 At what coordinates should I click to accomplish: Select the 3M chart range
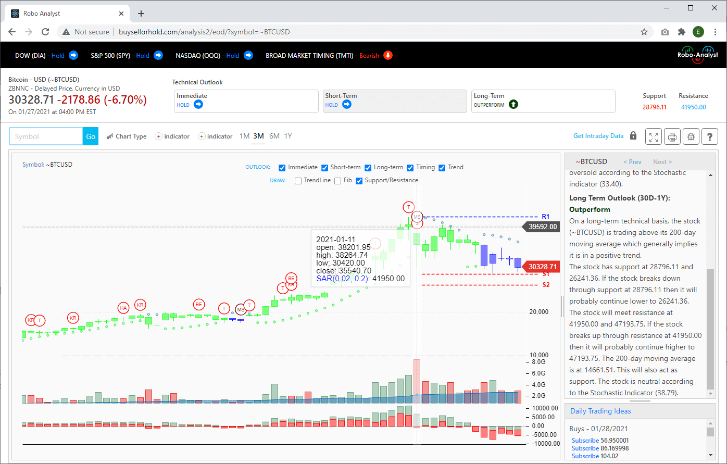coord(259,136)
